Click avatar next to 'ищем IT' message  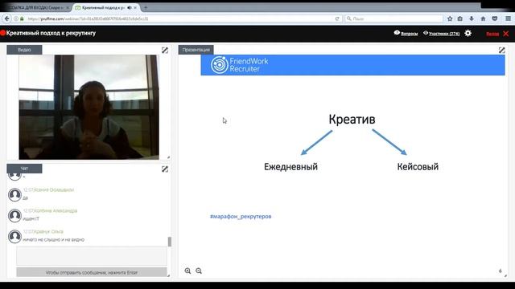coord(14,216)
